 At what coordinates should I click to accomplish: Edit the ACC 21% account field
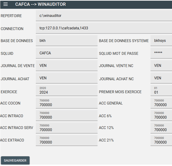pos(161,141)
